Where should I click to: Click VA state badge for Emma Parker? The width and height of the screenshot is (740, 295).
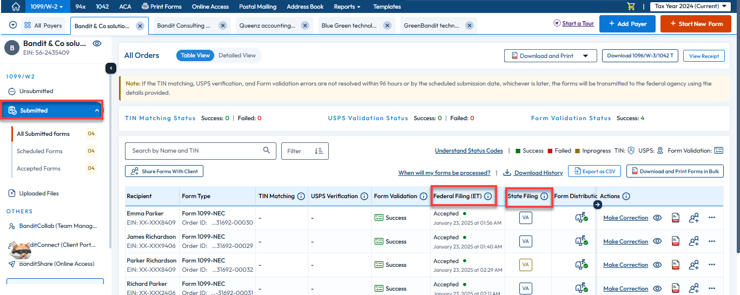526,218
